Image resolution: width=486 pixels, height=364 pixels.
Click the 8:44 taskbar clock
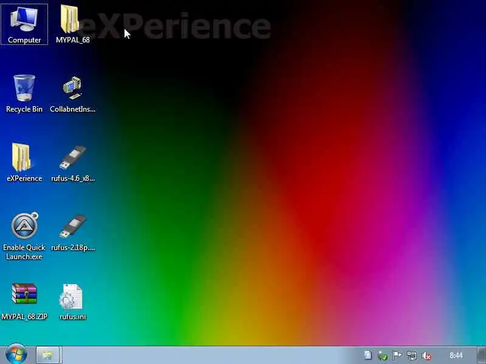point(456,356)
